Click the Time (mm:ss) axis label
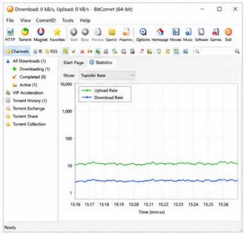 click(x=152, y=212)
